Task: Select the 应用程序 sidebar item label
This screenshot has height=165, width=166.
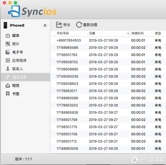Action: point(19,60)
